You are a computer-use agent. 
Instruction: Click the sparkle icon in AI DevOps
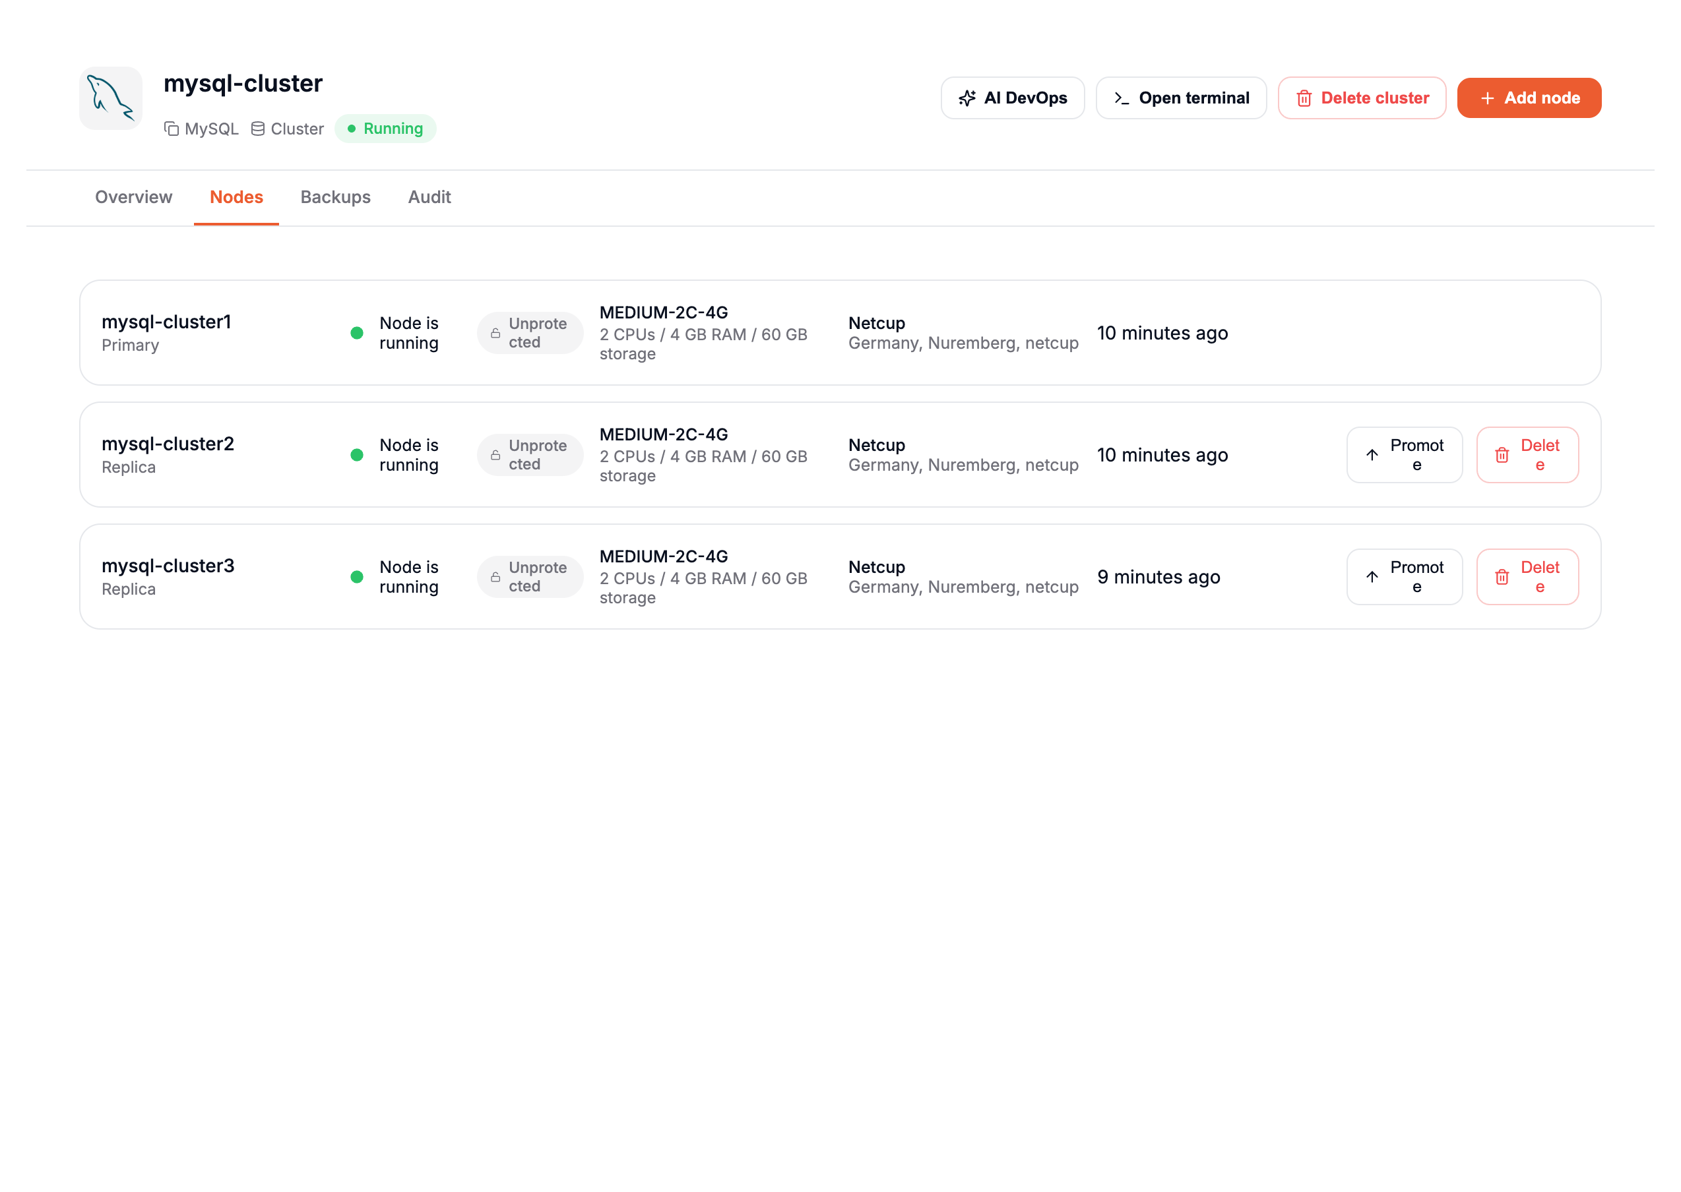coord(967,98)
